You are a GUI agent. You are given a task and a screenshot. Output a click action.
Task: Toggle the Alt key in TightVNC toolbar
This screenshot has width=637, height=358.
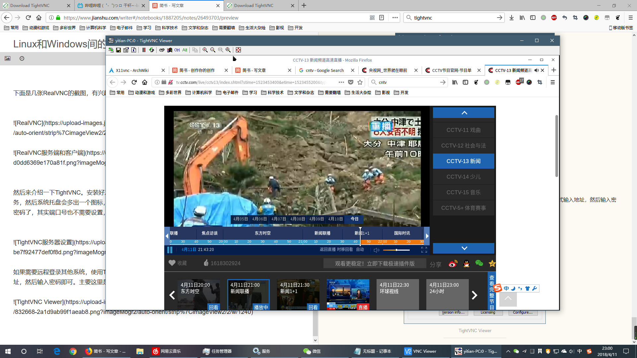pos(184,50)
